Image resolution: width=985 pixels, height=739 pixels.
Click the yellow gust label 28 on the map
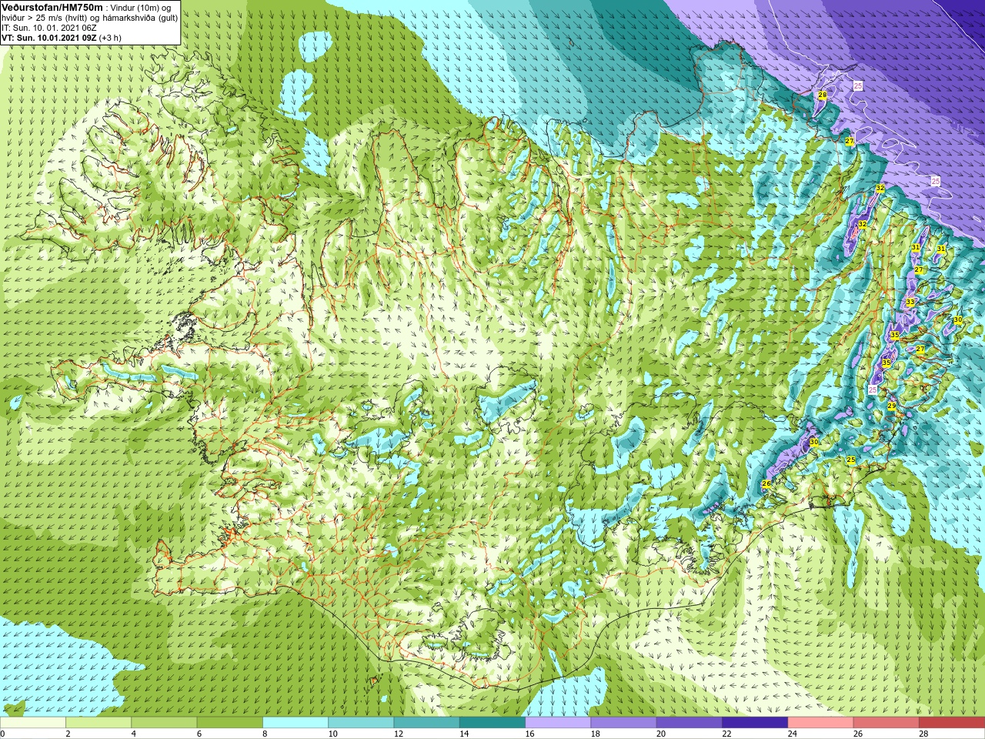(x=822, y=95)
